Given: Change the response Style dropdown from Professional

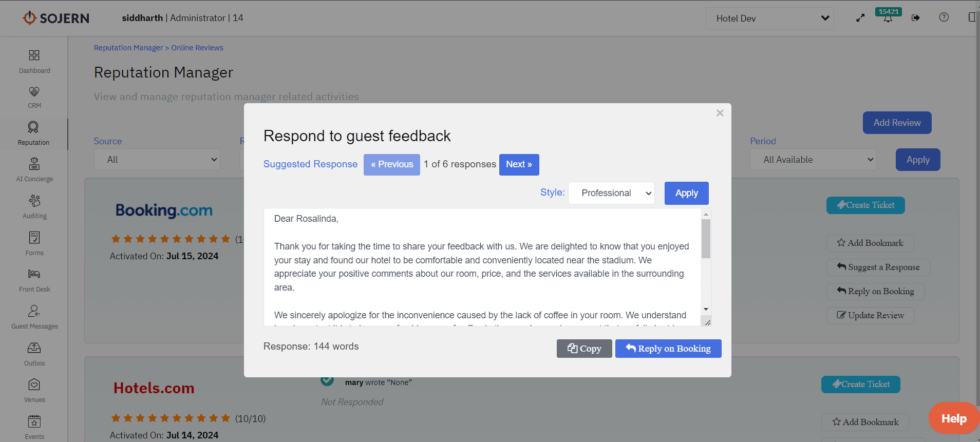Looking at the screenshot, I should tap(611, 193).
